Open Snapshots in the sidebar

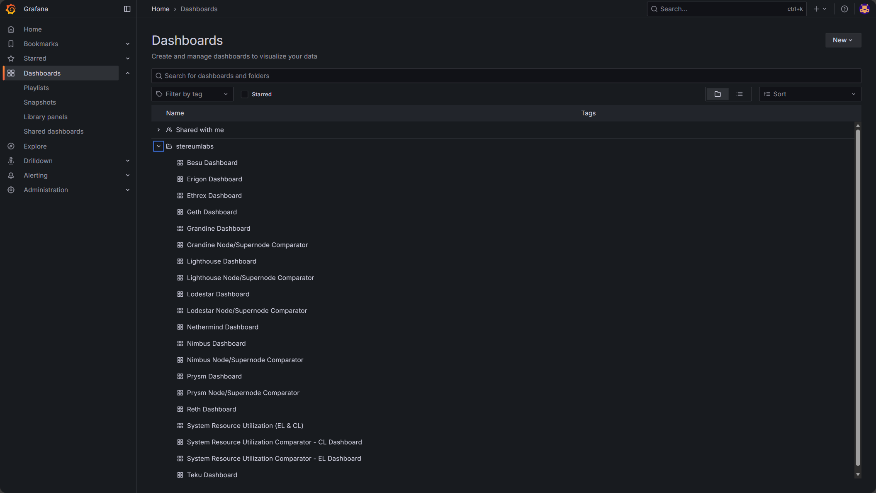40,102
